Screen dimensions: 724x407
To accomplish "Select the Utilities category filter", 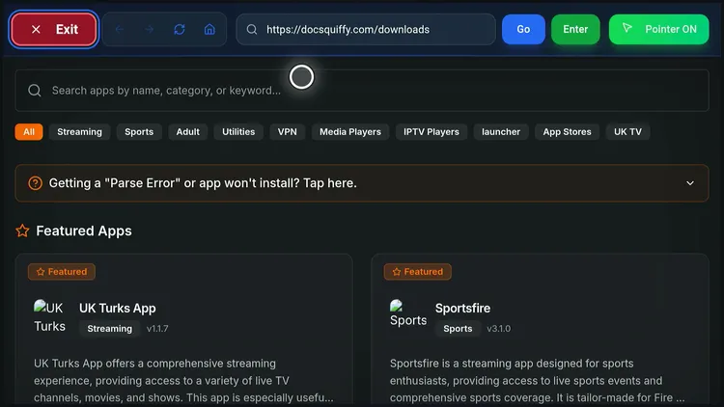I will (238, 132).
